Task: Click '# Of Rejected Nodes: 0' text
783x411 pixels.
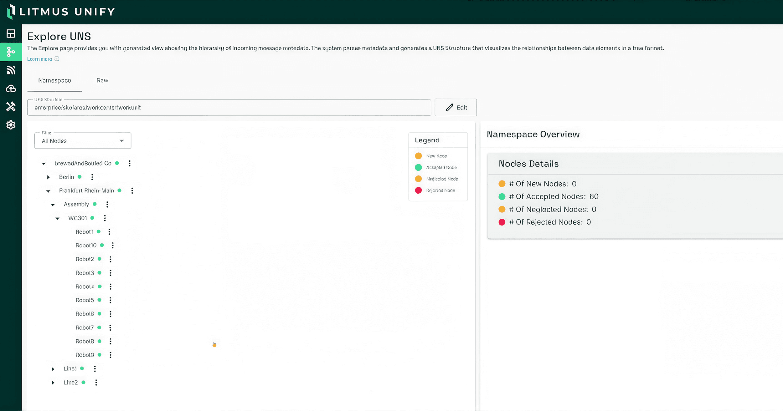Action: pos(550,222)
